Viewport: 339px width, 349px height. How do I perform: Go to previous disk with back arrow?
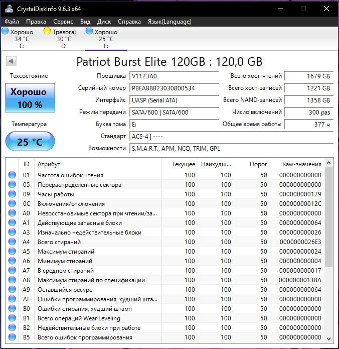pos(11,61)
